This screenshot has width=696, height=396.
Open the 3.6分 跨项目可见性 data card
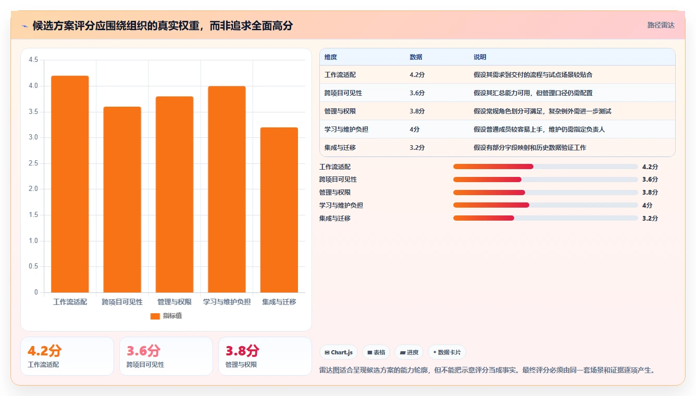coord(166,356)
